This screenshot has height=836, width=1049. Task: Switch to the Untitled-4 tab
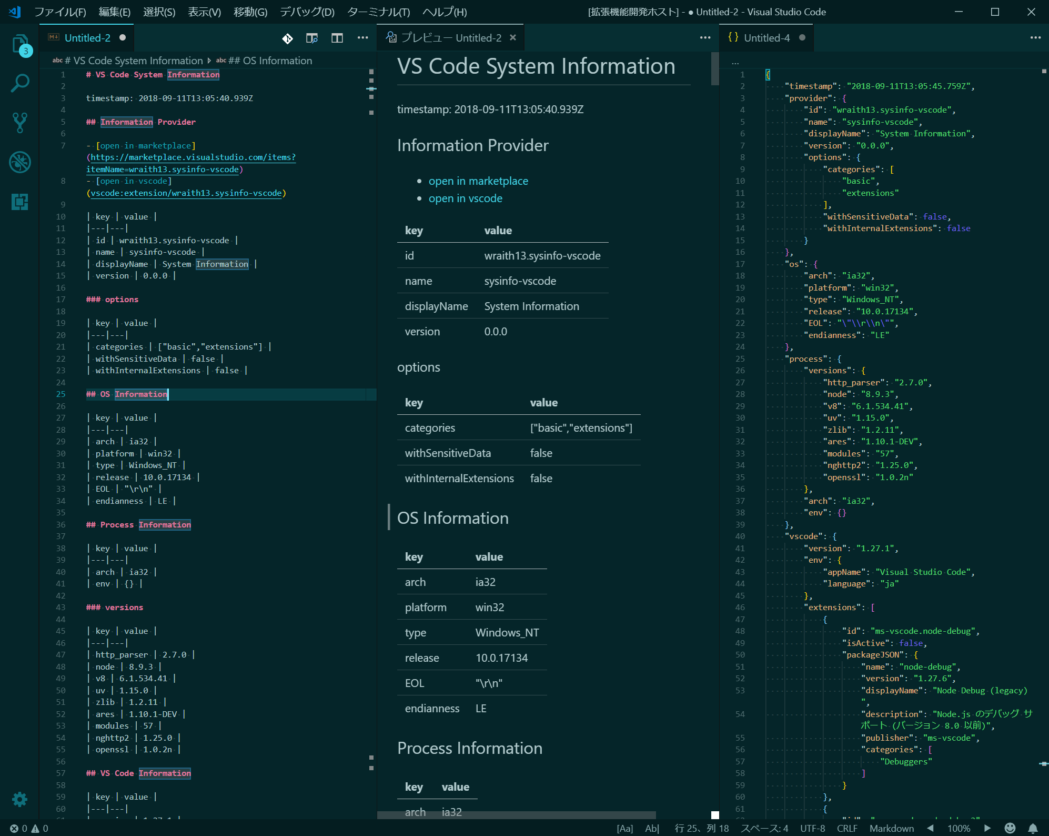coord(766,38)
